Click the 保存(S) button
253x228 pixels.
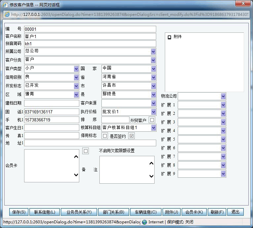point(19,212)
